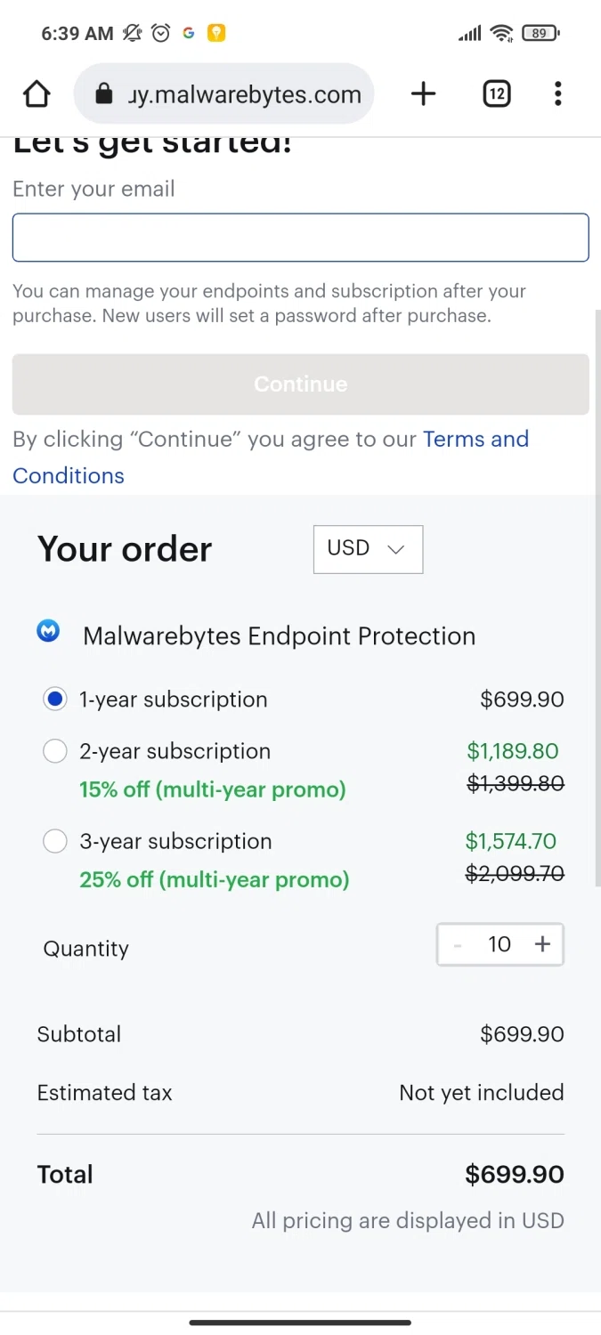Select the 1-year subscription option
601x1335 pixels.
coord(55,700)
